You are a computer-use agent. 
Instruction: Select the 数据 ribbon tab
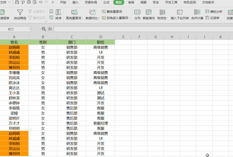point(119,3)
